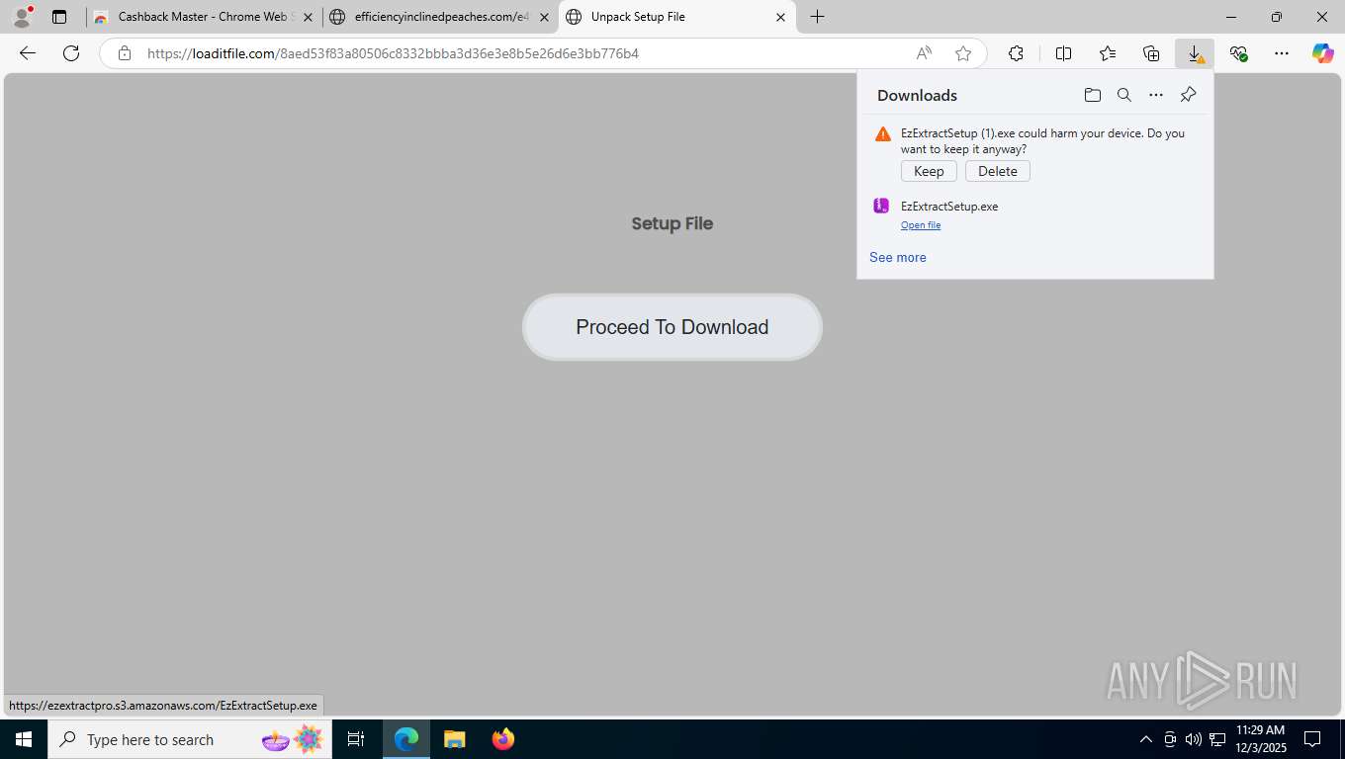The height and width of the screenshot is (759, 1345).
Task: Open Browser essentials heart icon
Action: coord(1238,53)
